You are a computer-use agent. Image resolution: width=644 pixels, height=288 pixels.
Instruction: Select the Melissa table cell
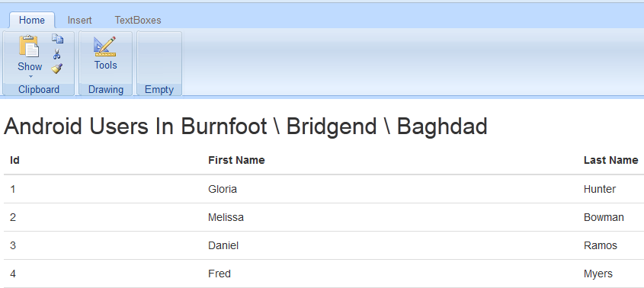(226, 217)
